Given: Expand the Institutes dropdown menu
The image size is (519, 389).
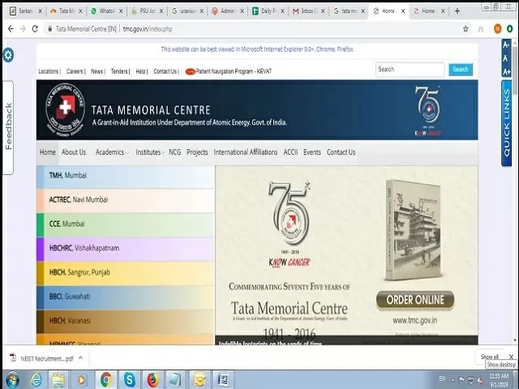Looking at the screenshot, I should click(x=150, y=152).
